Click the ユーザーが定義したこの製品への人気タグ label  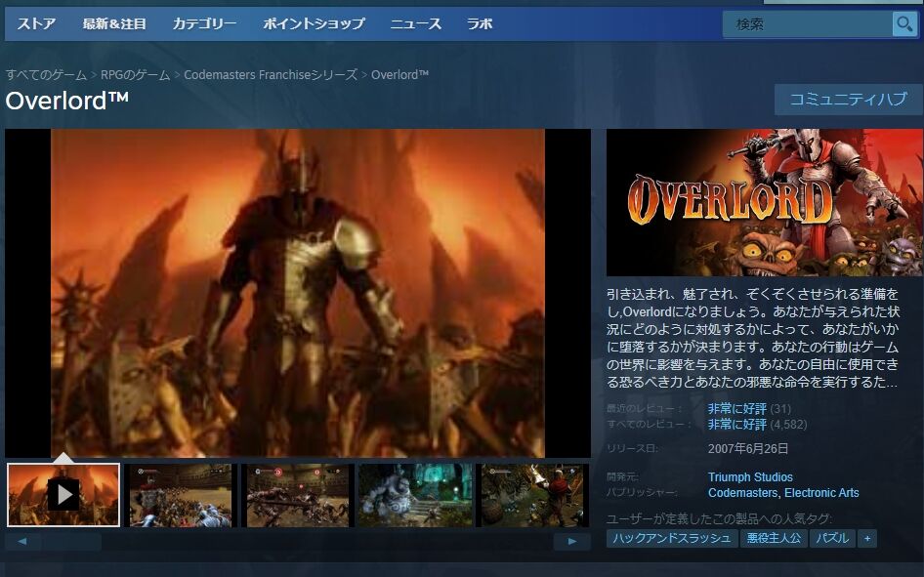[x=719, y=518]
